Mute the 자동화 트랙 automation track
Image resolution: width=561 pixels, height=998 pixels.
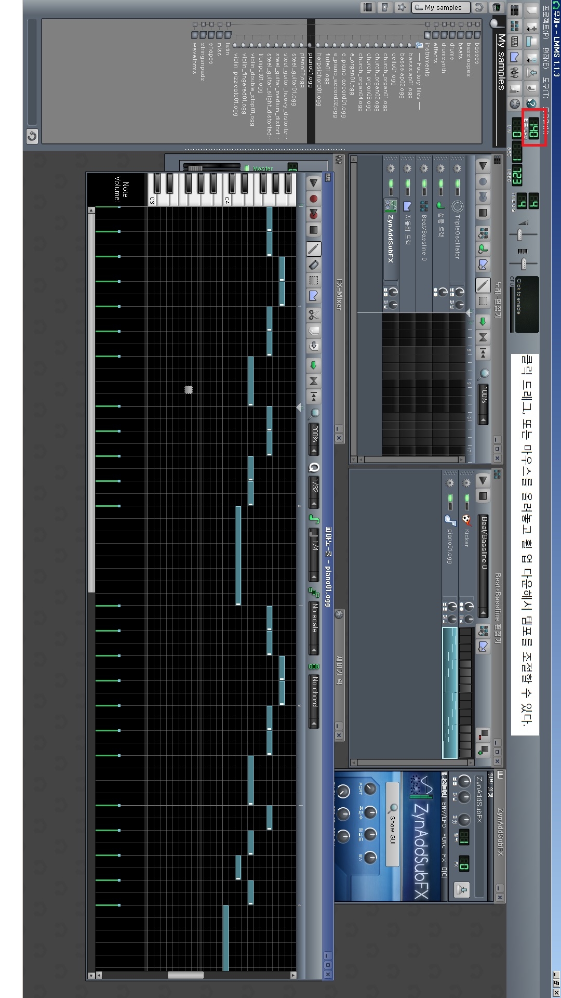tap(408, 183)
